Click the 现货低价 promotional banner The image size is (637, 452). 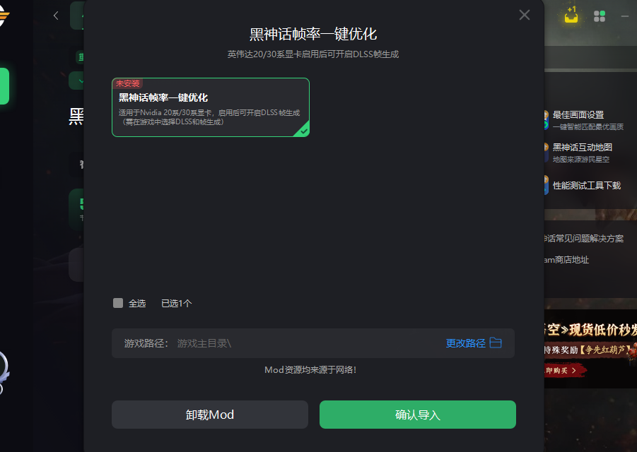[x=590, y=349]
